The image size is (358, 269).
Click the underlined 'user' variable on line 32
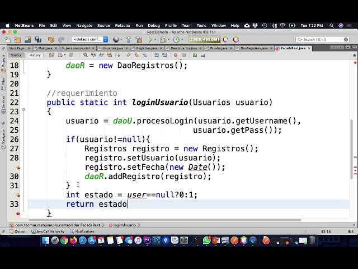click(136, 195)
